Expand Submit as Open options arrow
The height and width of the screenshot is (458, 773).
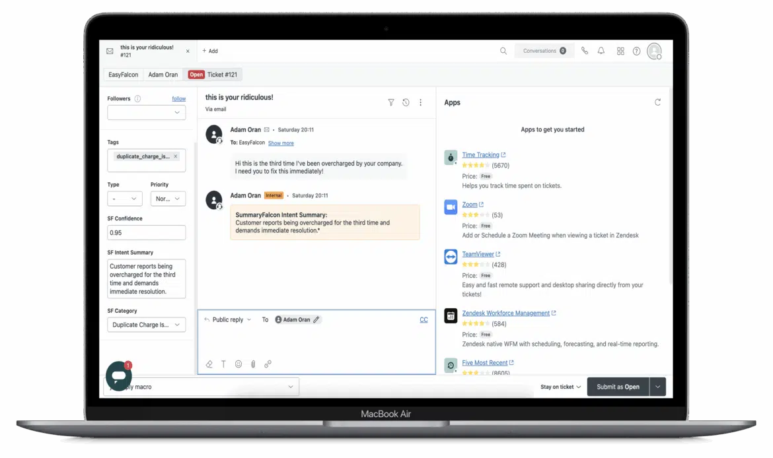click(x=657, y=387)
